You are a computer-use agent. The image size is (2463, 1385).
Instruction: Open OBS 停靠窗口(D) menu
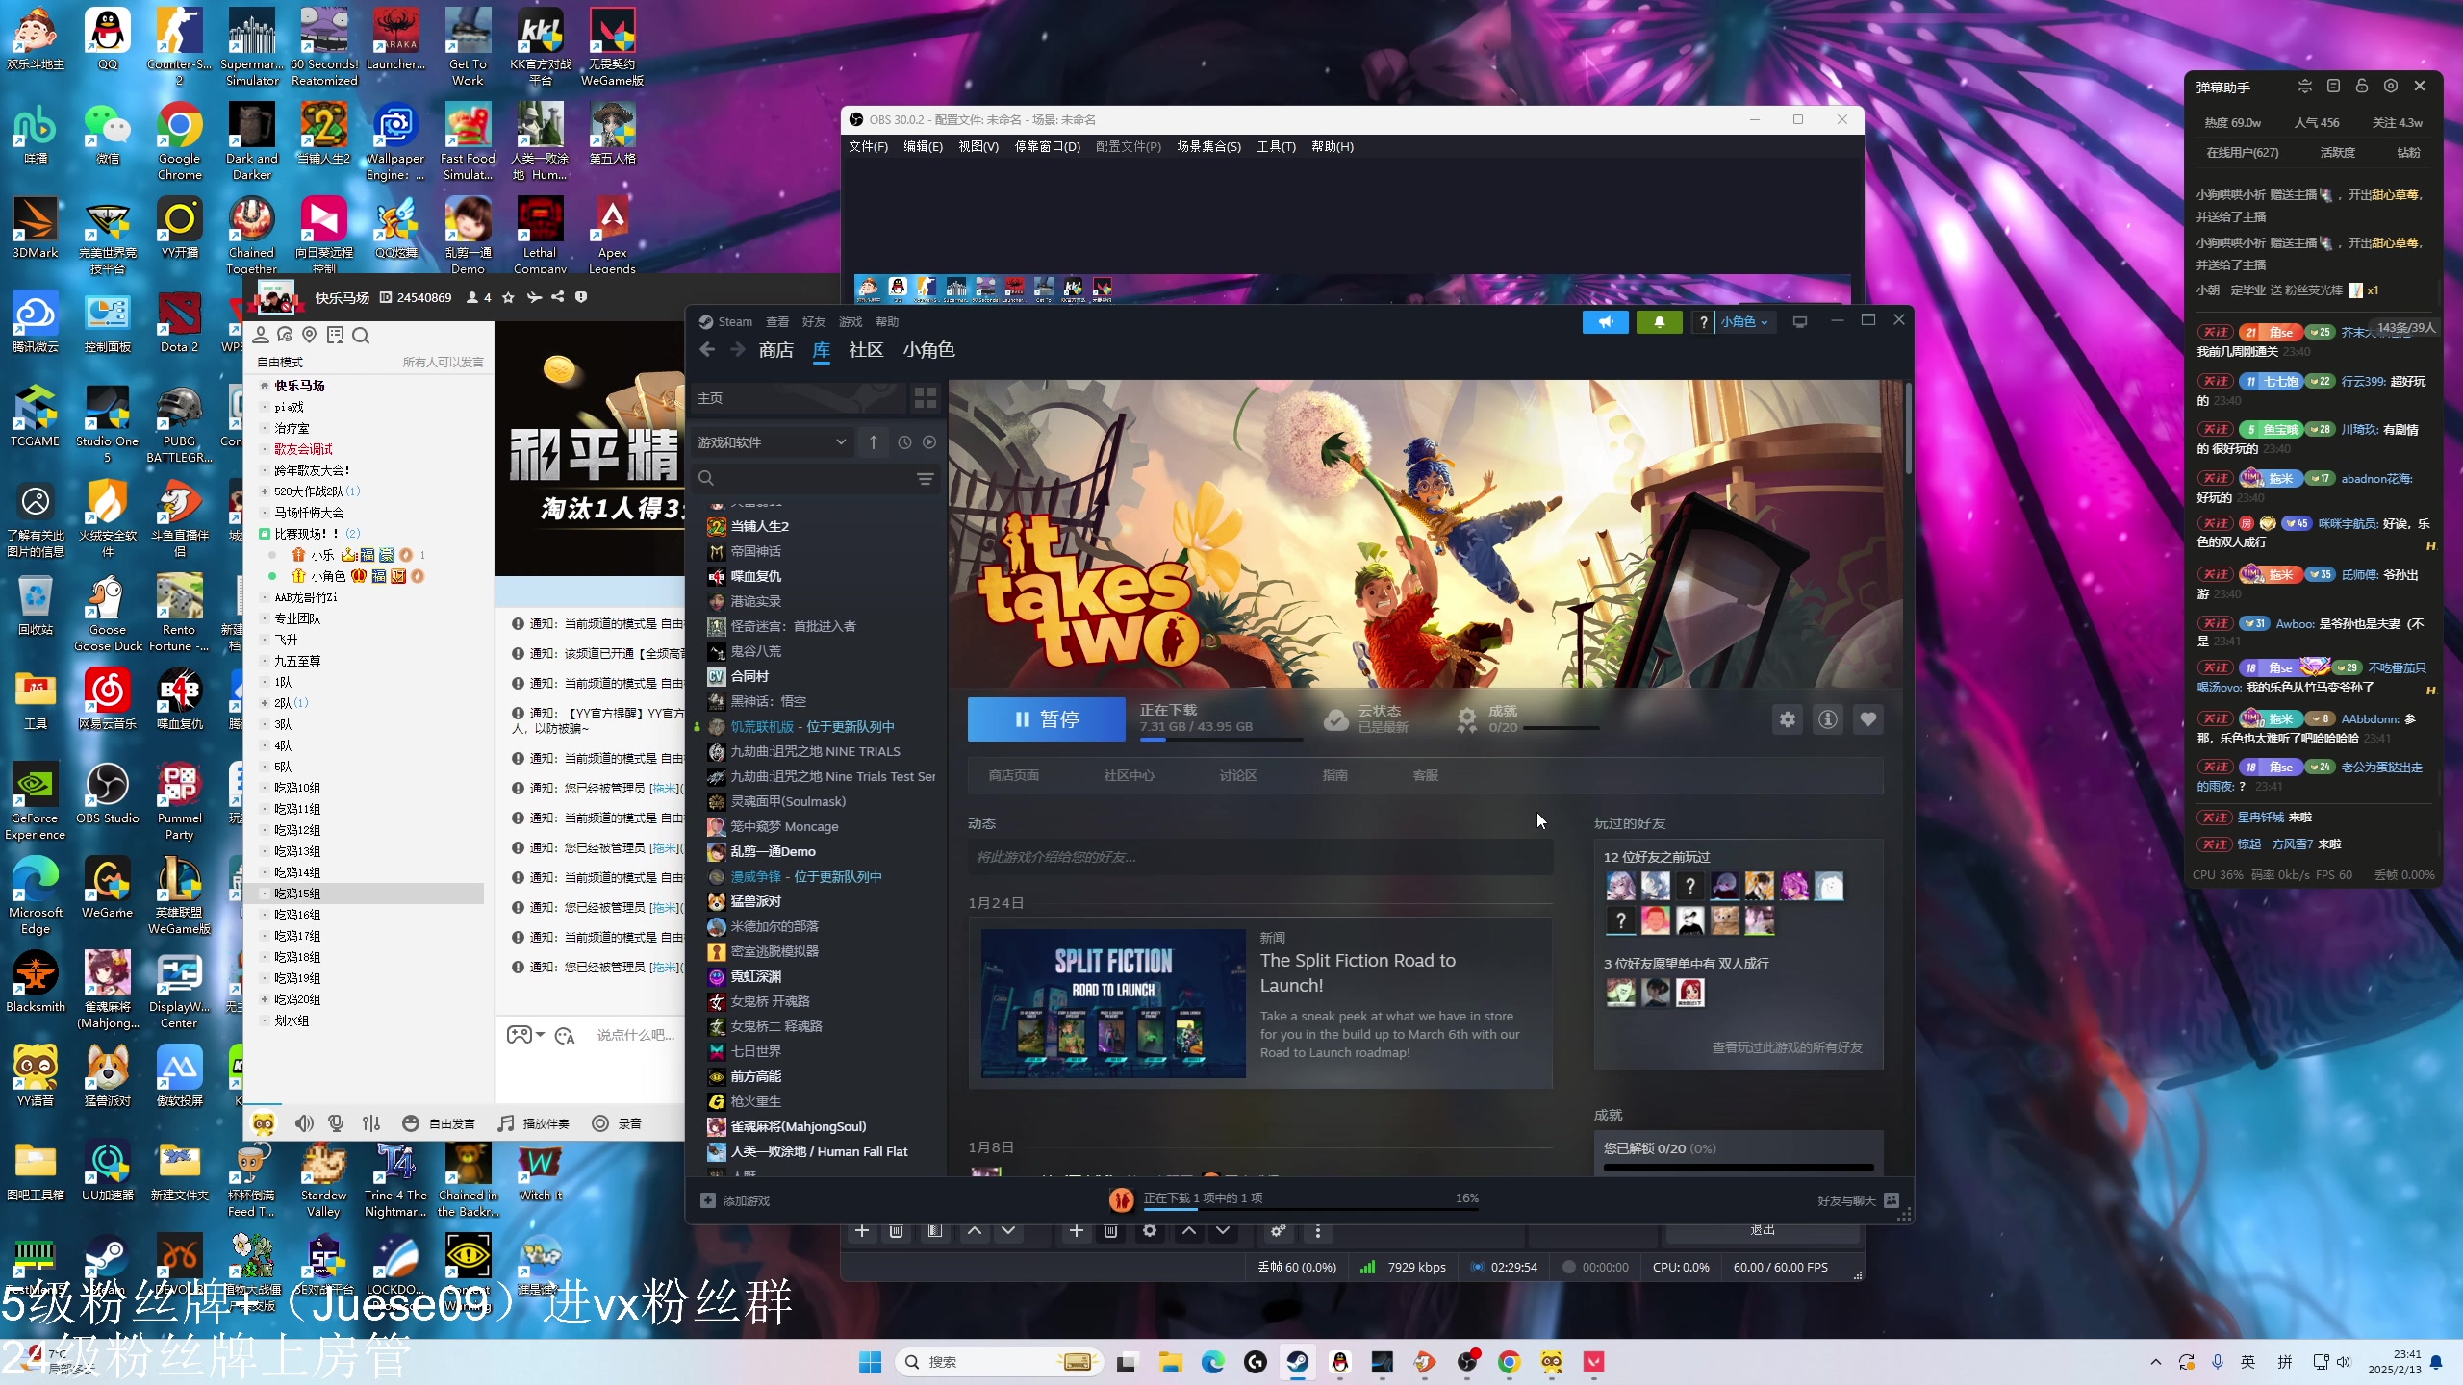tap(1048, 147)
